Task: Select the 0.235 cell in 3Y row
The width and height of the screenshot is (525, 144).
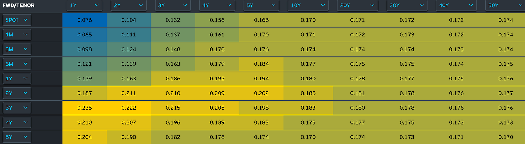Action: 84,108
